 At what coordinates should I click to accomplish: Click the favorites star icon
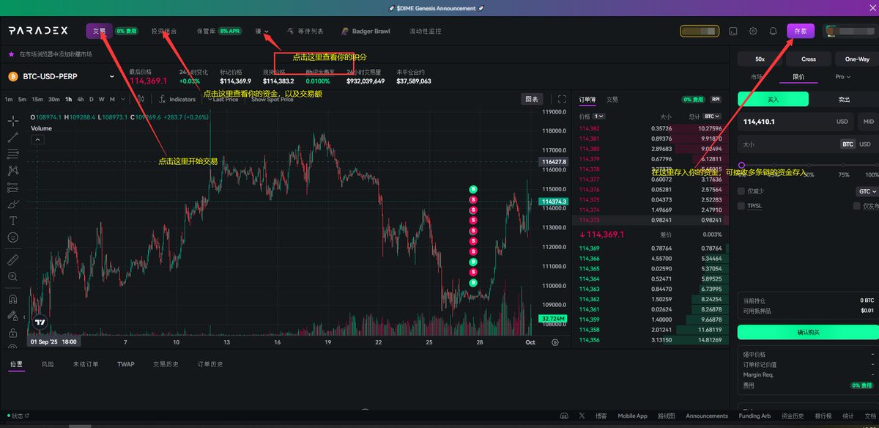[11, 54]
